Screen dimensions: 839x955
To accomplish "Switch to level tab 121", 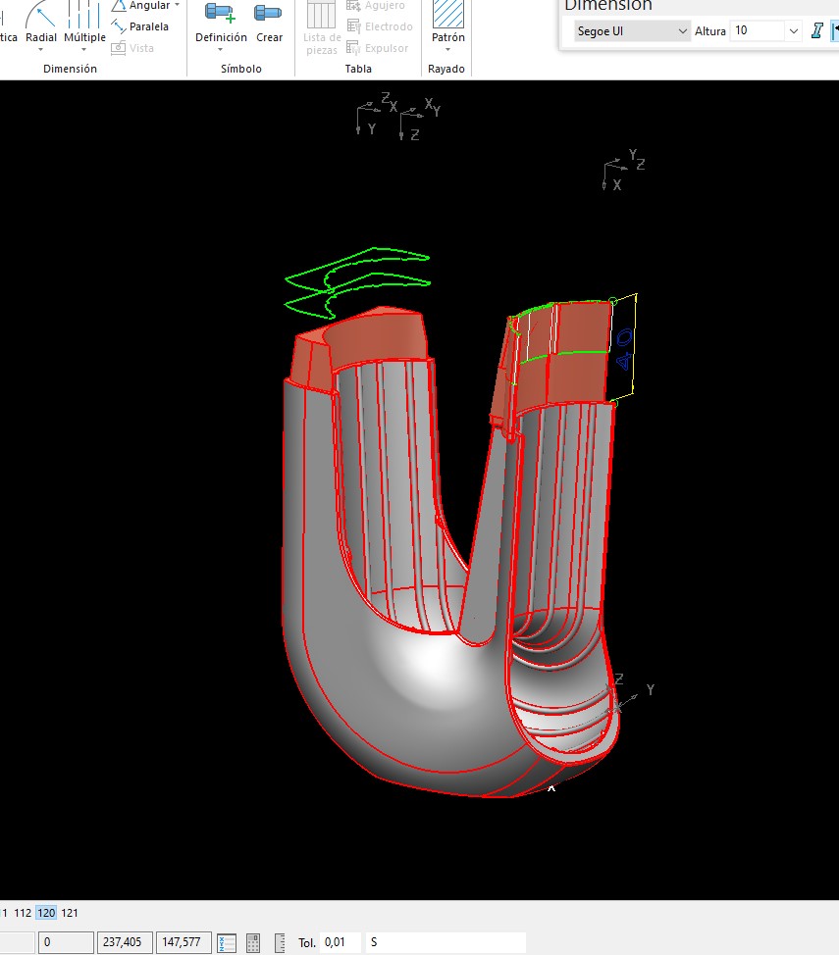I will pyautogui.click(x=70, y=913).
